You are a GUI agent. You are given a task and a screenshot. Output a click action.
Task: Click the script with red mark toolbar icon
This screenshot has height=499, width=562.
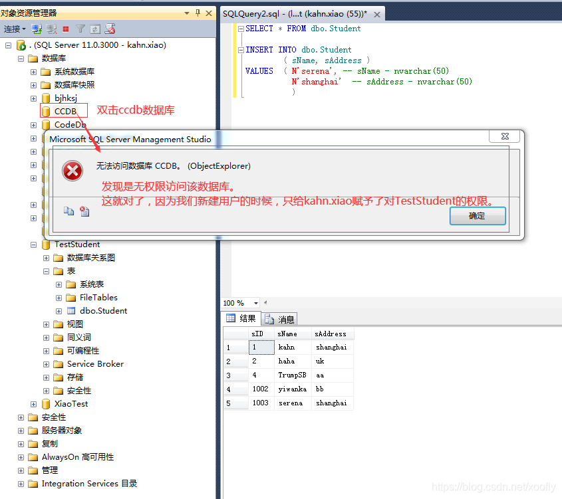click(110, 29)
